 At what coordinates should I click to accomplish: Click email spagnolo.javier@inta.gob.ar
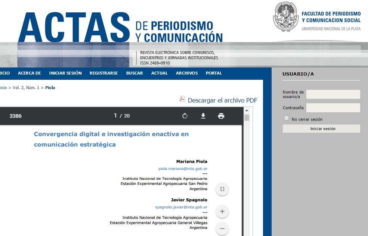181,207
